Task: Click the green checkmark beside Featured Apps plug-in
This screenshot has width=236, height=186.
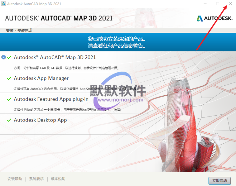Action: (9, 99)
